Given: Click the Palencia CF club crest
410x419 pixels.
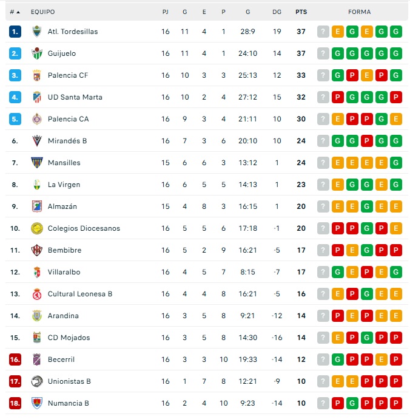Looking at the screenshot, I should click(x=37, y=75).
